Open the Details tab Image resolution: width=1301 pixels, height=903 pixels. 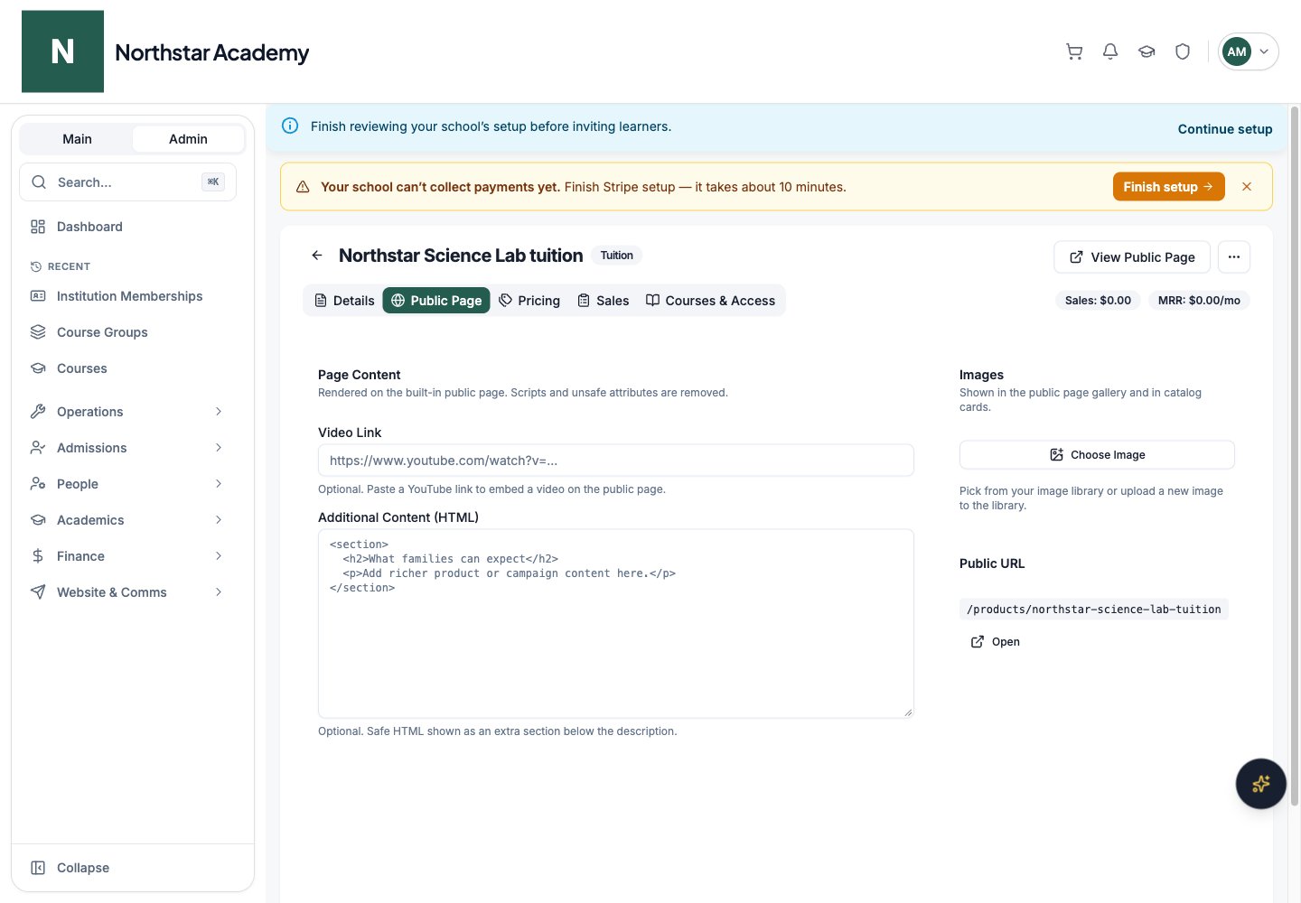click(x=344, y=301)
